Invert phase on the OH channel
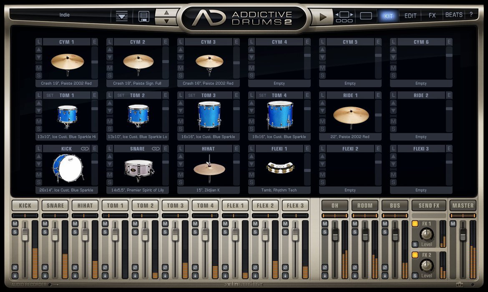 325,267
